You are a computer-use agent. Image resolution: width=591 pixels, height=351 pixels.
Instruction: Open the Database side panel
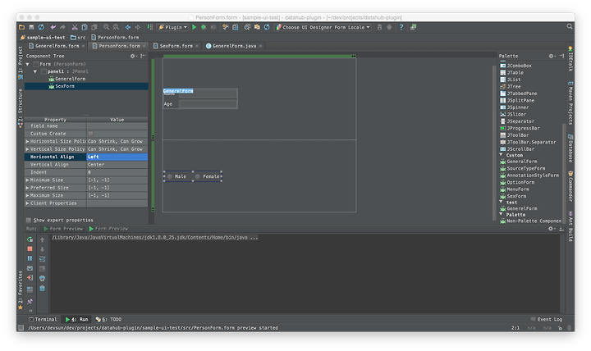pos(570,148)
